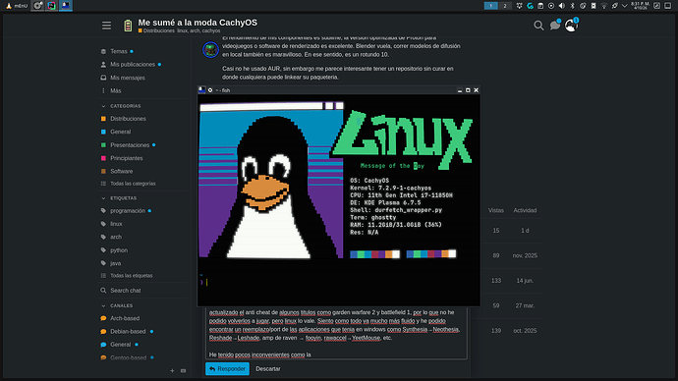Open the '14 jun.' activity entry
678x381 pixels.
click(525, 281)
